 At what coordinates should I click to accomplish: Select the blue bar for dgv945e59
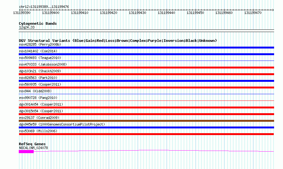(146, 127)
